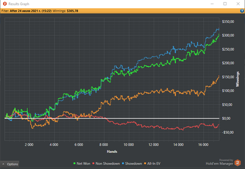Click the Results Graph window title
Image resolution: width=245 pixels, height=169 pixels.
tap(19, 4)
